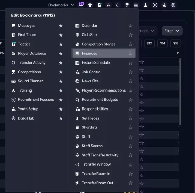Click the background list vertical scrollbar
Viewport: 195px width, 193px height.
pyautogui.click(x=180, y=92)
